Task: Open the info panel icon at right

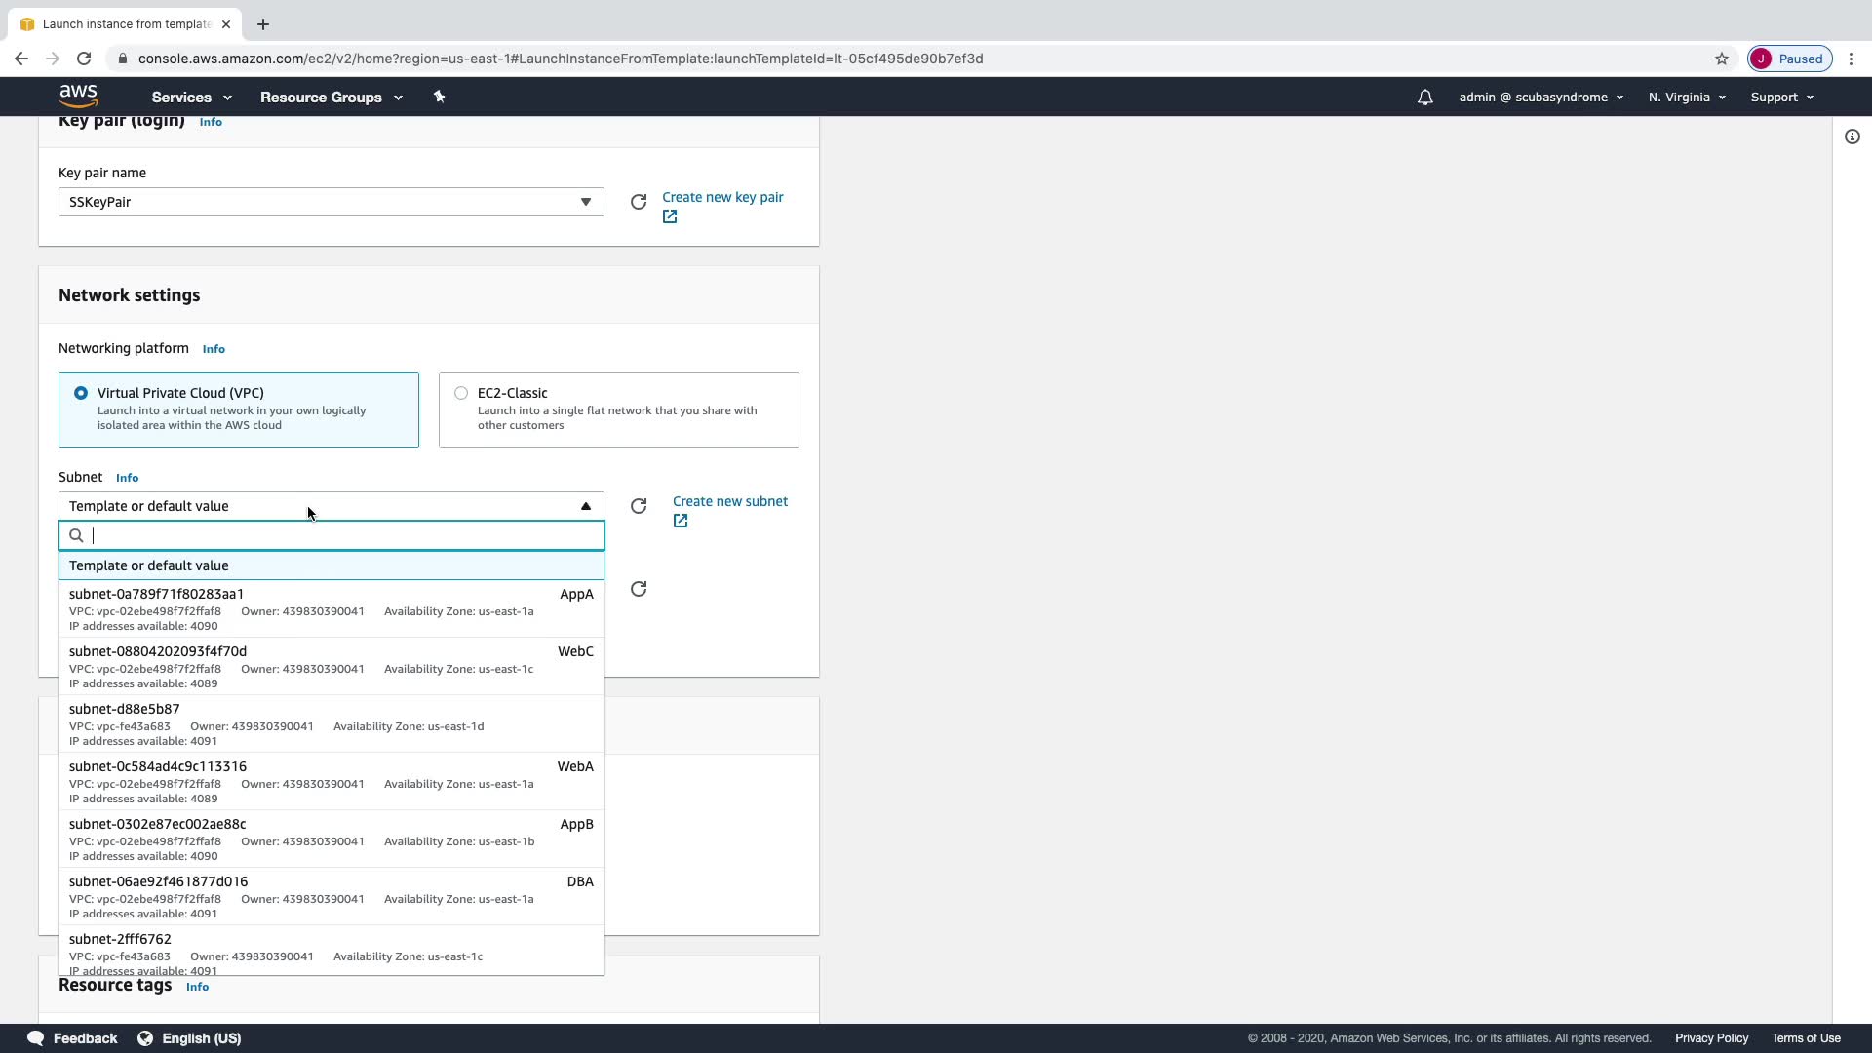Action: click(x=1852, y=136)
